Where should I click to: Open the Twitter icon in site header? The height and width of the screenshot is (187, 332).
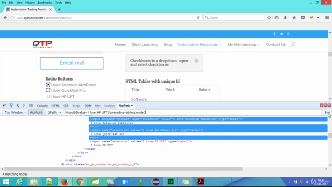[282, 34]
